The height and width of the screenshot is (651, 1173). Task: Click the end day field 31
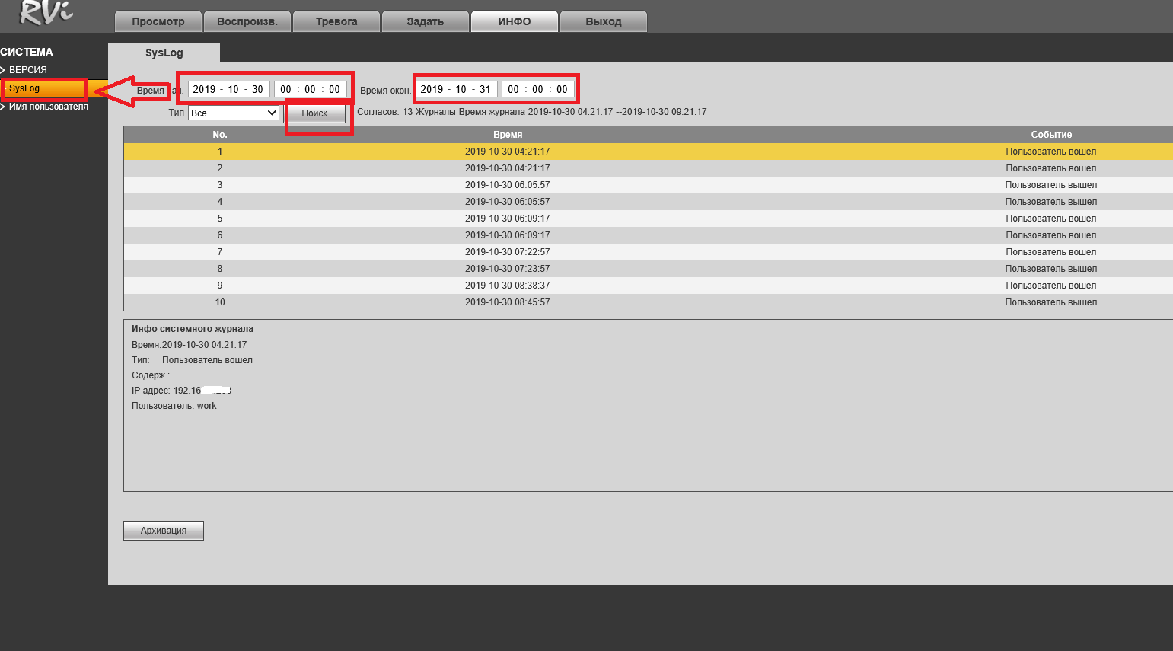click(x=486, y=89)
